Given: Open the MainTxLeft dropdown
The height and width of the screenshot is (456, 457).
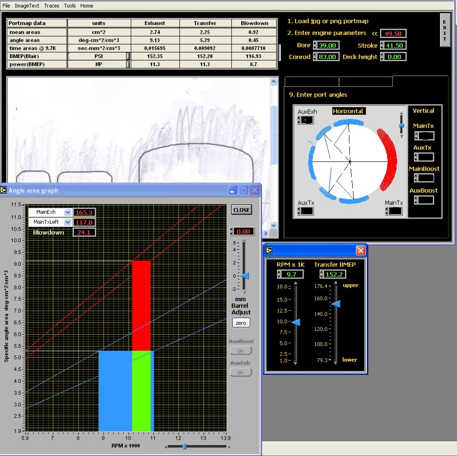Looking at the screenshot, I should tap(68, 222).
